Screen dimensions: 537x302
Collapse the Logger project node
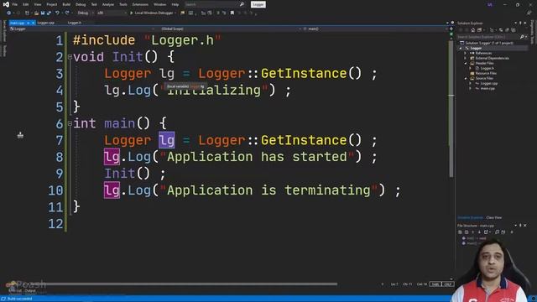pos(461,49)
